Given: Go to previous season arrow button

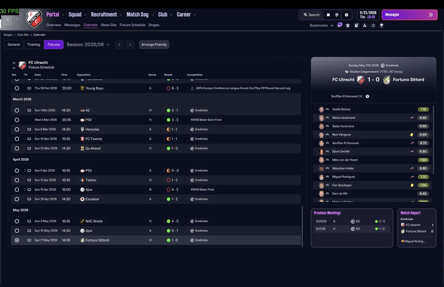Looking at the screenshot, I should coord(119,44).
